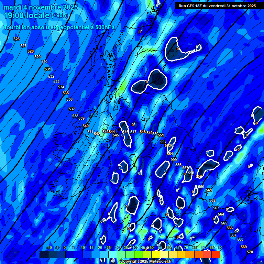Viewport: 264px width, 264px height.
Task: Click the orange swatch in the color scale
Action: 190,255
